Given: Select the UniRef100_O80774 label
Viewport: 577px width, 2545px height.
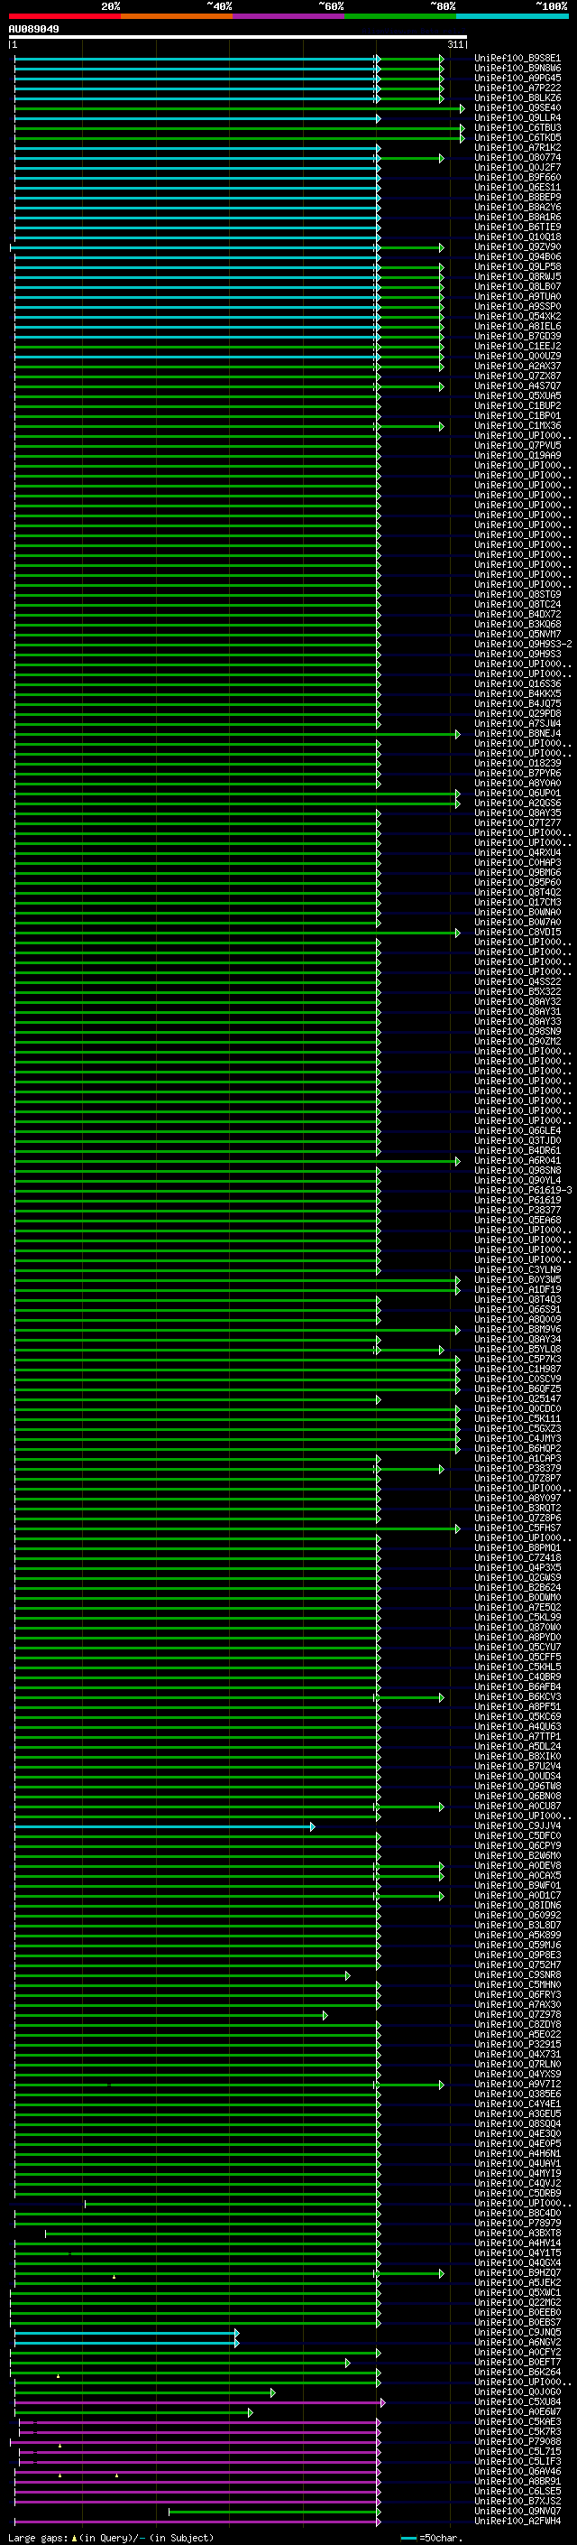Looking at the screenshot, I should [517, 157].
